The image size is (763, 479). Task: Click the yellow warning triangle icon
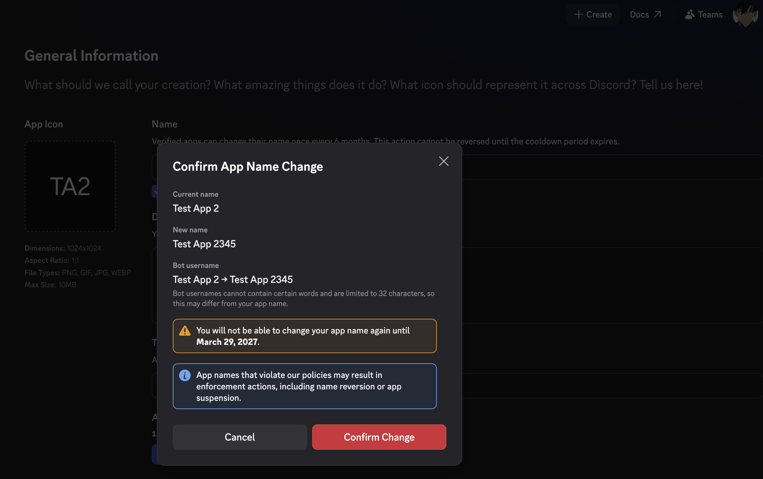(x=185, y=331)
